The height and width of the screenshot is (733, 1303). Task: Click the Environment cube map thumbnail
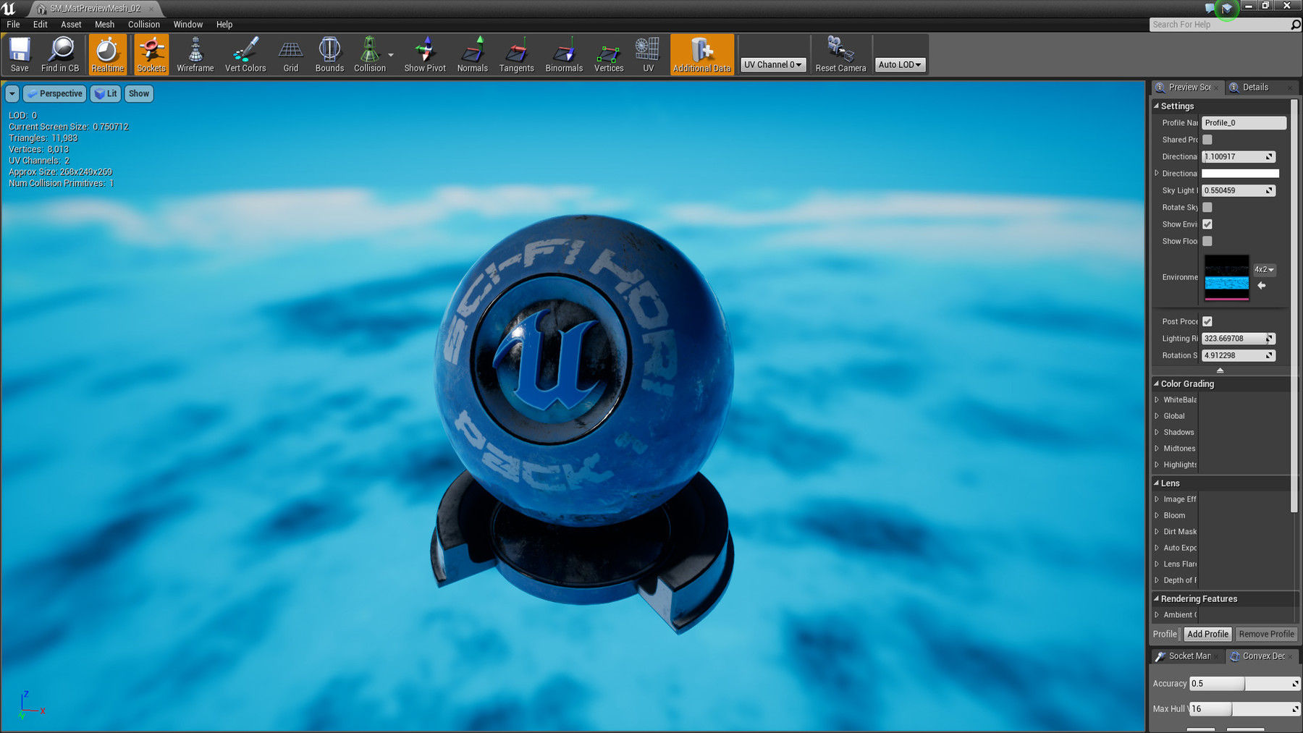point(1227,277)
